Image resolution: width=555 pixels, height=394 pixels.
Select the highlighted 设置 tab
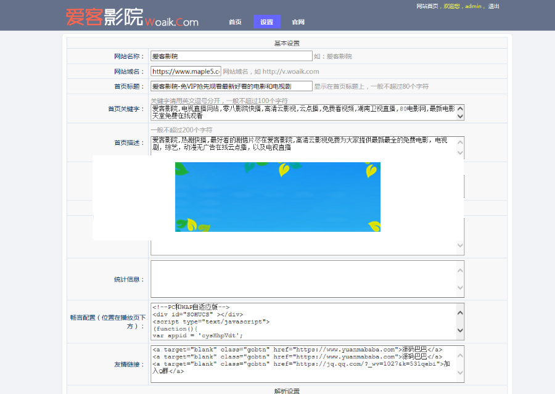pos(266,21)
